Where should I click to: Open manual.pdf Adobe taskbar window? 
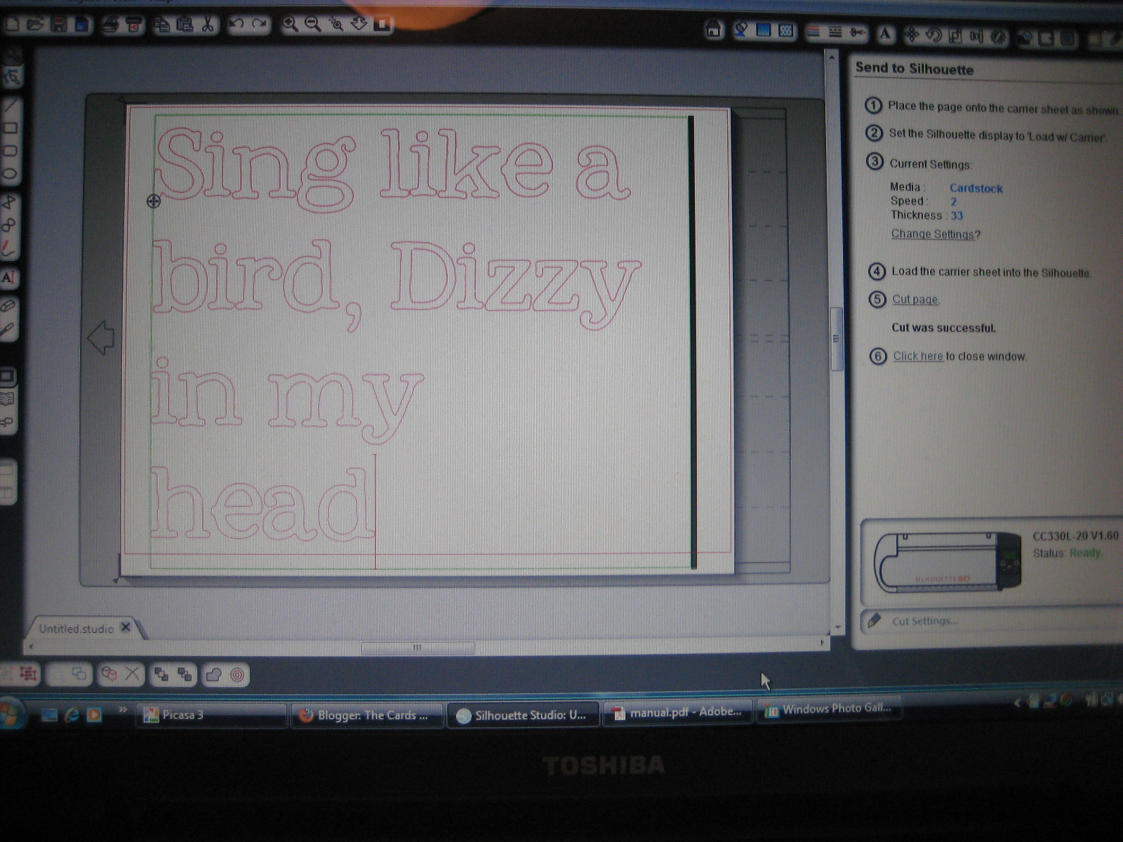click(x=677, y=712)
